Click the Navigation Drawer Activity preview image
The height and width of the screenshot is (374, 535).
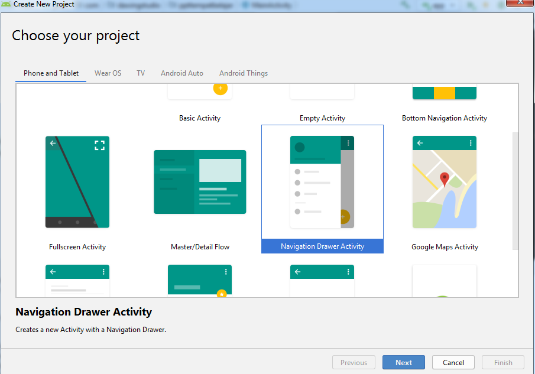322,181
